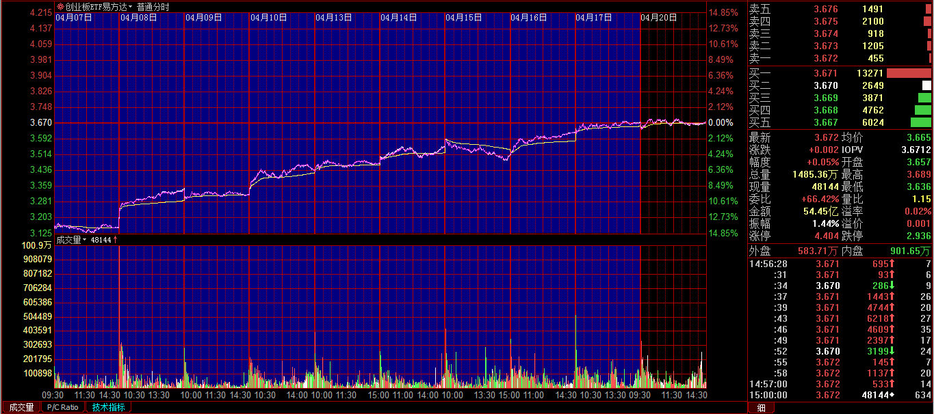Click the 买一 red volume bar
The height and width of the screenshot is (414, 934).
[x=909, y=73]
